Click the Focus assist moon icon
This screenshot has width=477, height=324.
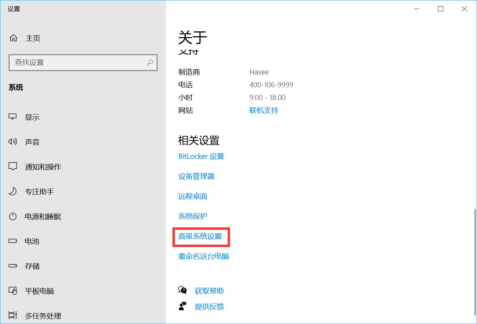[13, 191]
